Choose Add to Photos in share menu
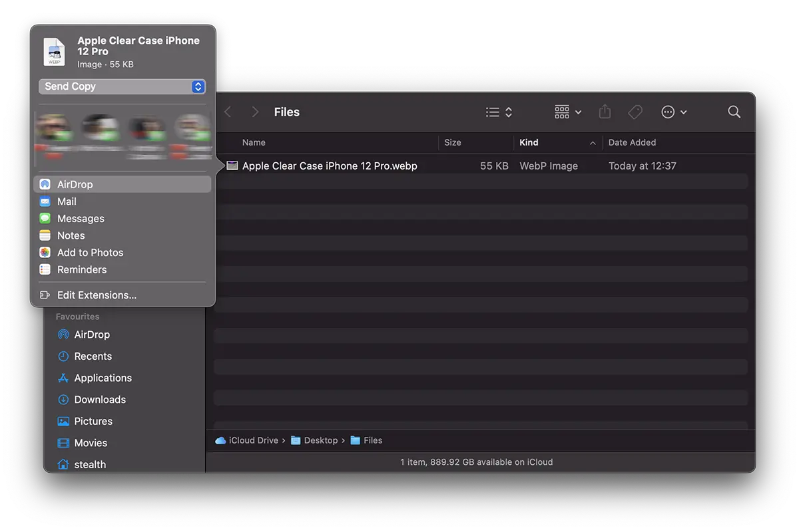The width and height of the screenshot is (799, 530). pyautogui.click(x=123, y=253)
